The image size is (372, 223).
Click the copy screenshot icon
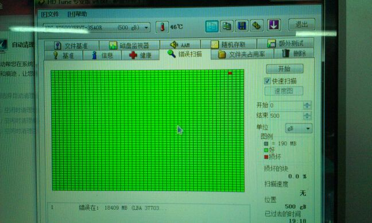tap(227, 26)
